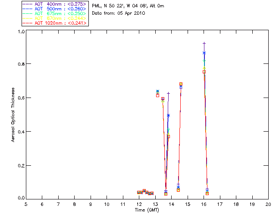Click the PML location header text
The image size is (276, 221).
coord(128,6)
